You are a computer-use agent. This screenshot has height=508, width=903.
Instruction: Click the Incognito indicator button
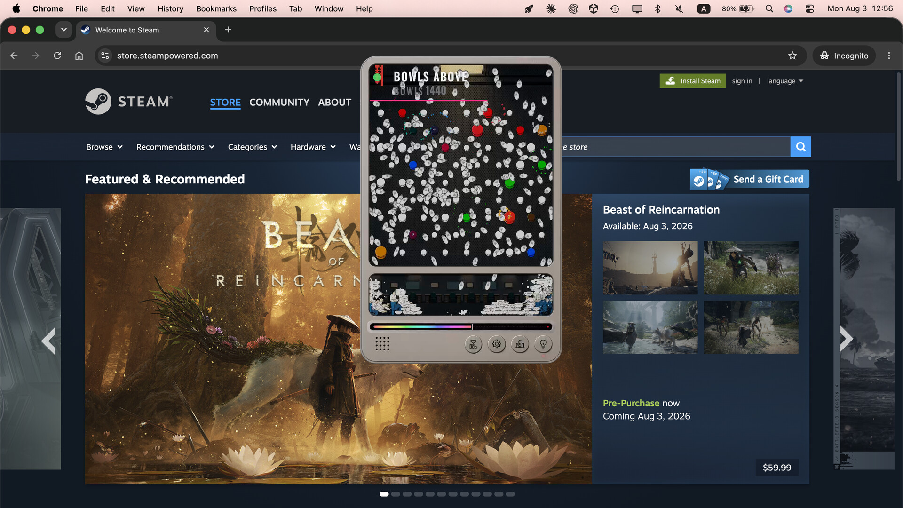844,56
